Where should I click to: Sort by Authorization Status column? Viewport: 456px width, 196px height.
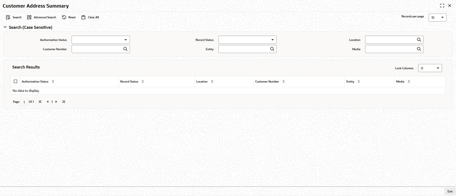tap(53, 82)
